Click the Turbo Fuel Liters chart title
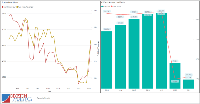Screen dimensions: 200x104 10,3
